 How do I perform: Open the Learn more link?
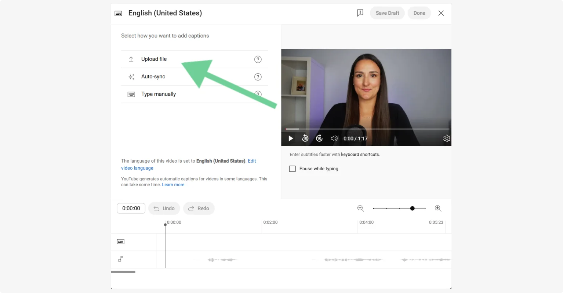[x=173, y=185]
